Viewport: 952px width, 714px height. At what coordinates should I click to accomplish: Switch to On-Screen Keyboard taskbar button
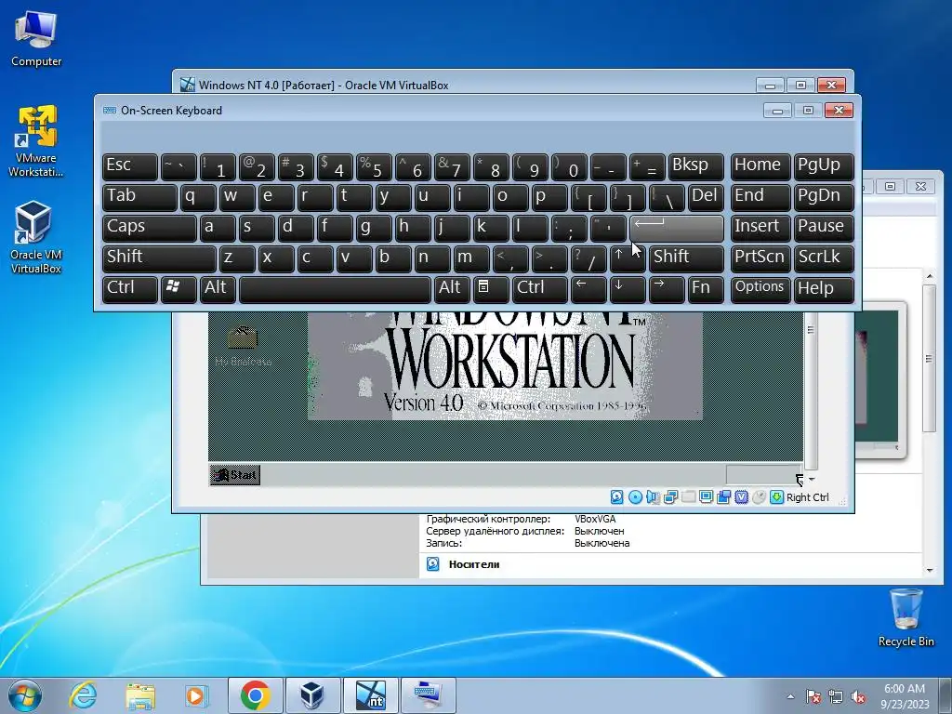(428, 695)
